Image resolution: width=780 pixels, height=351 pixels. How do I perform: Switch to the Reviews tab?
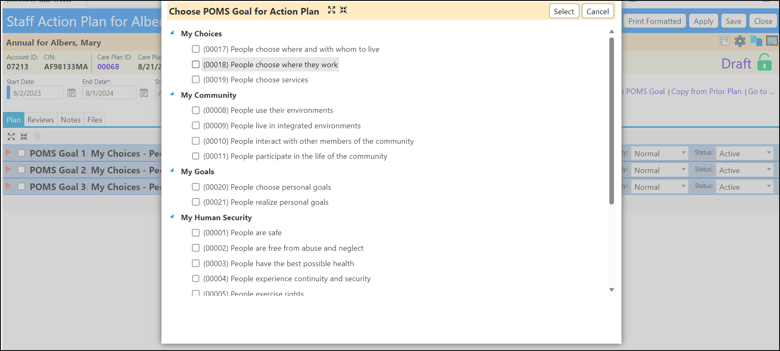point(41,120)
